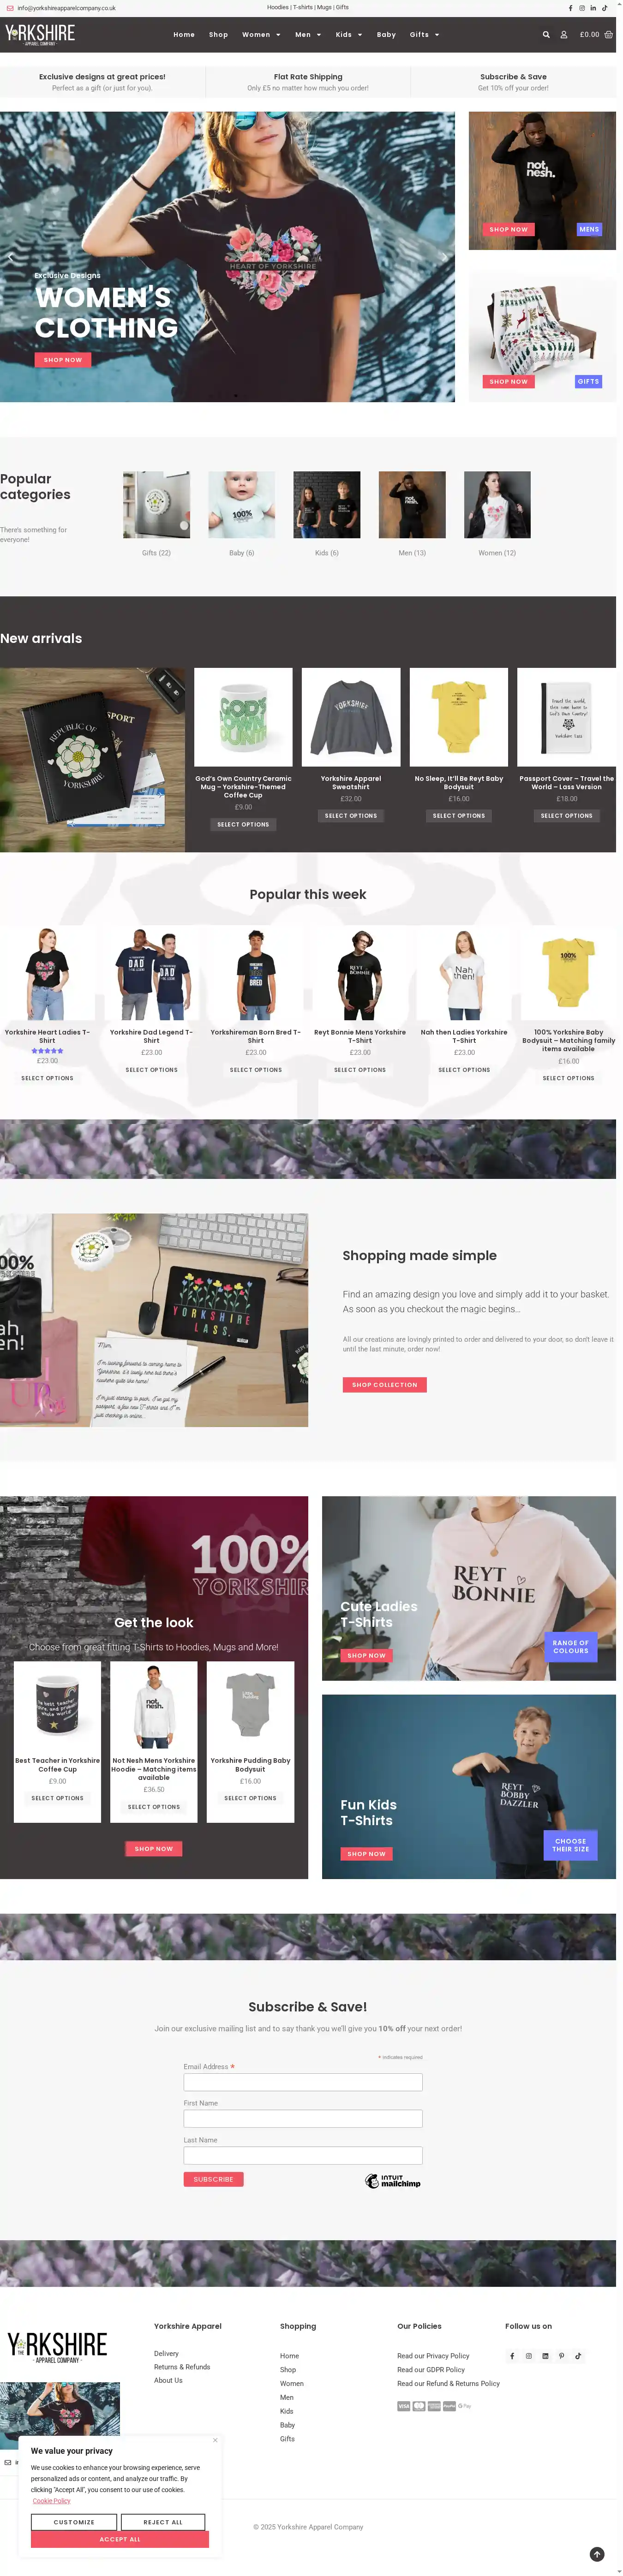Open the shopping basket icon
The height and width of the screenshot is (2576, 623).
pyautogui.click(x=608, y=35)
